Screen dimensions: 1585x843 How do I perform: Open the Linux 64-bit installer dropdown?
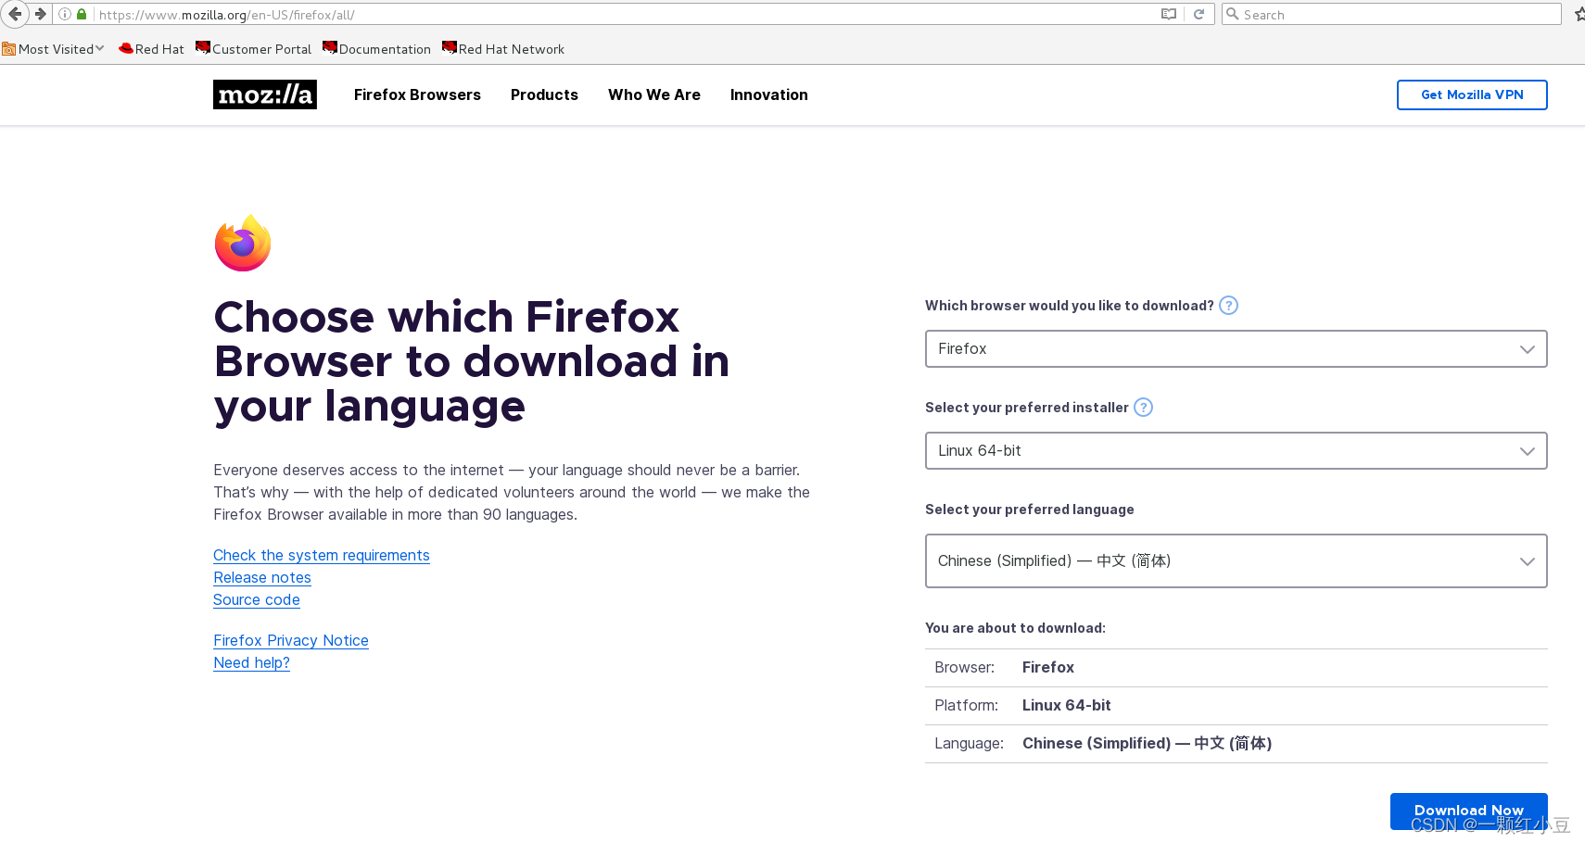[1236, 451]
